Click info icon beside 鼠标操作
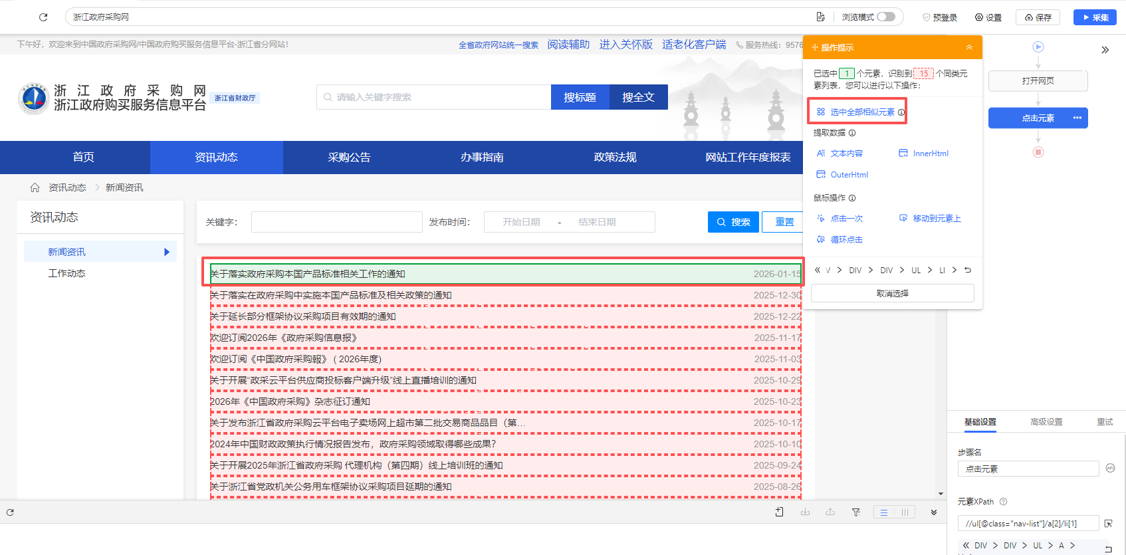This screenshot has height=555, width=1126. point(852,198)
